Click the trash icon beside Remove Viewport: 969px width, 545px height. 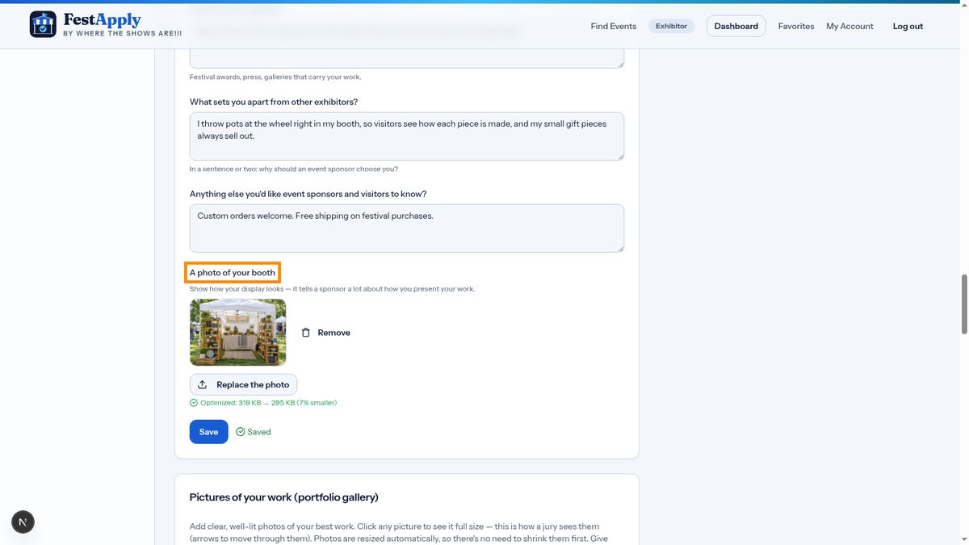(306, 333)
